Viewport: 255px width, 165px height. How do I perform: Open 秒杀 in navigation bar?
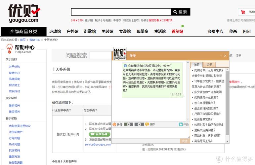coord(233,31)
